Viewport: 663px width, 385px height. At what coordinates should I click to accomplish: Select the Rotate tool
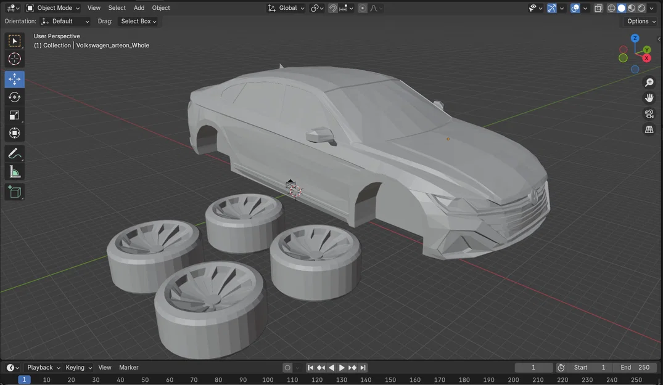14,97
